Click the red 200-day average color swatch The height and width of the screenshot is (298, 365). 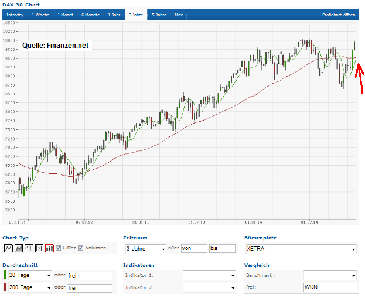pos(5,287)
